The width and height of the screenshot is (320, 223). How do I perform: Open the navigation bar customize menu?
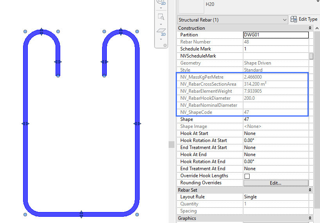(165, 45)
